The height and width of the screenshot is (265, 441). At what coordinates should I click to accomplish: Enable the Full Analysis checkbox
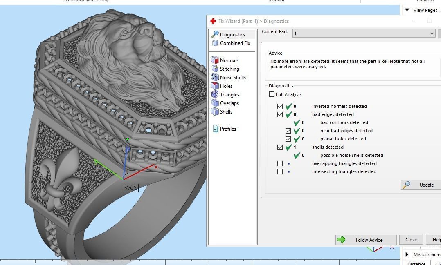coord(272,94)
